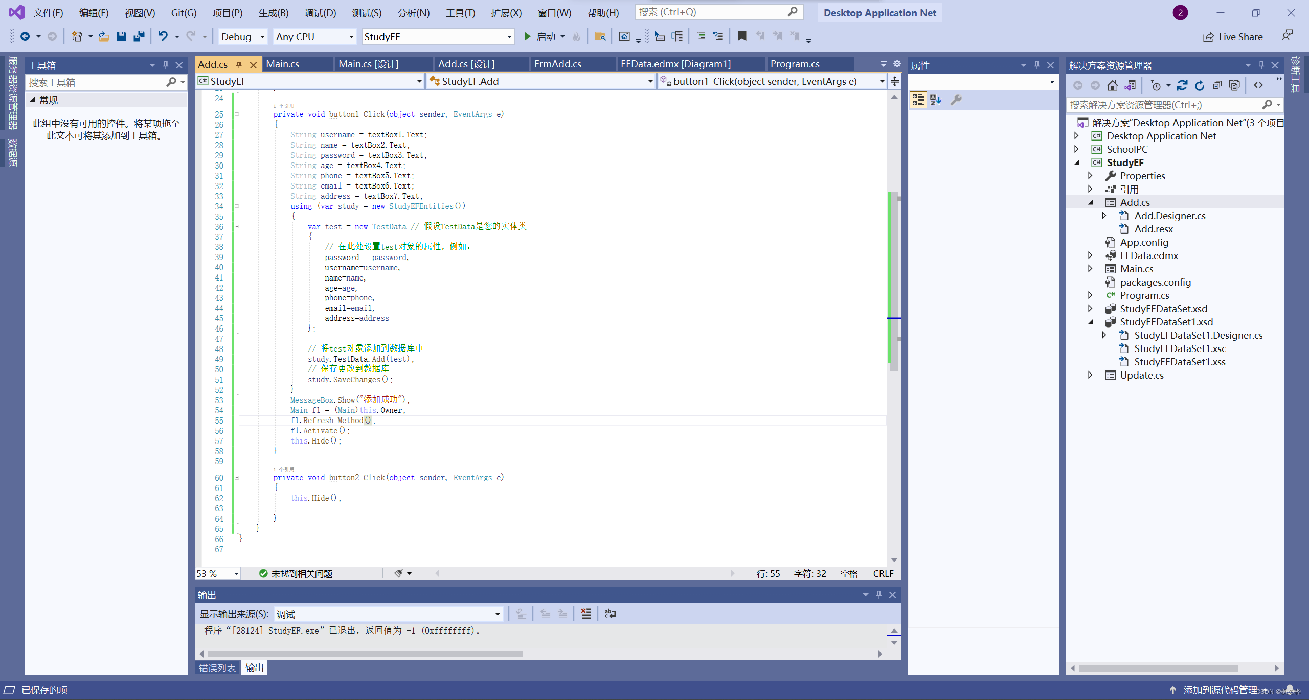
Task: Click Collapse All icon in Solution Explorer
Action: pos(1217,85)
